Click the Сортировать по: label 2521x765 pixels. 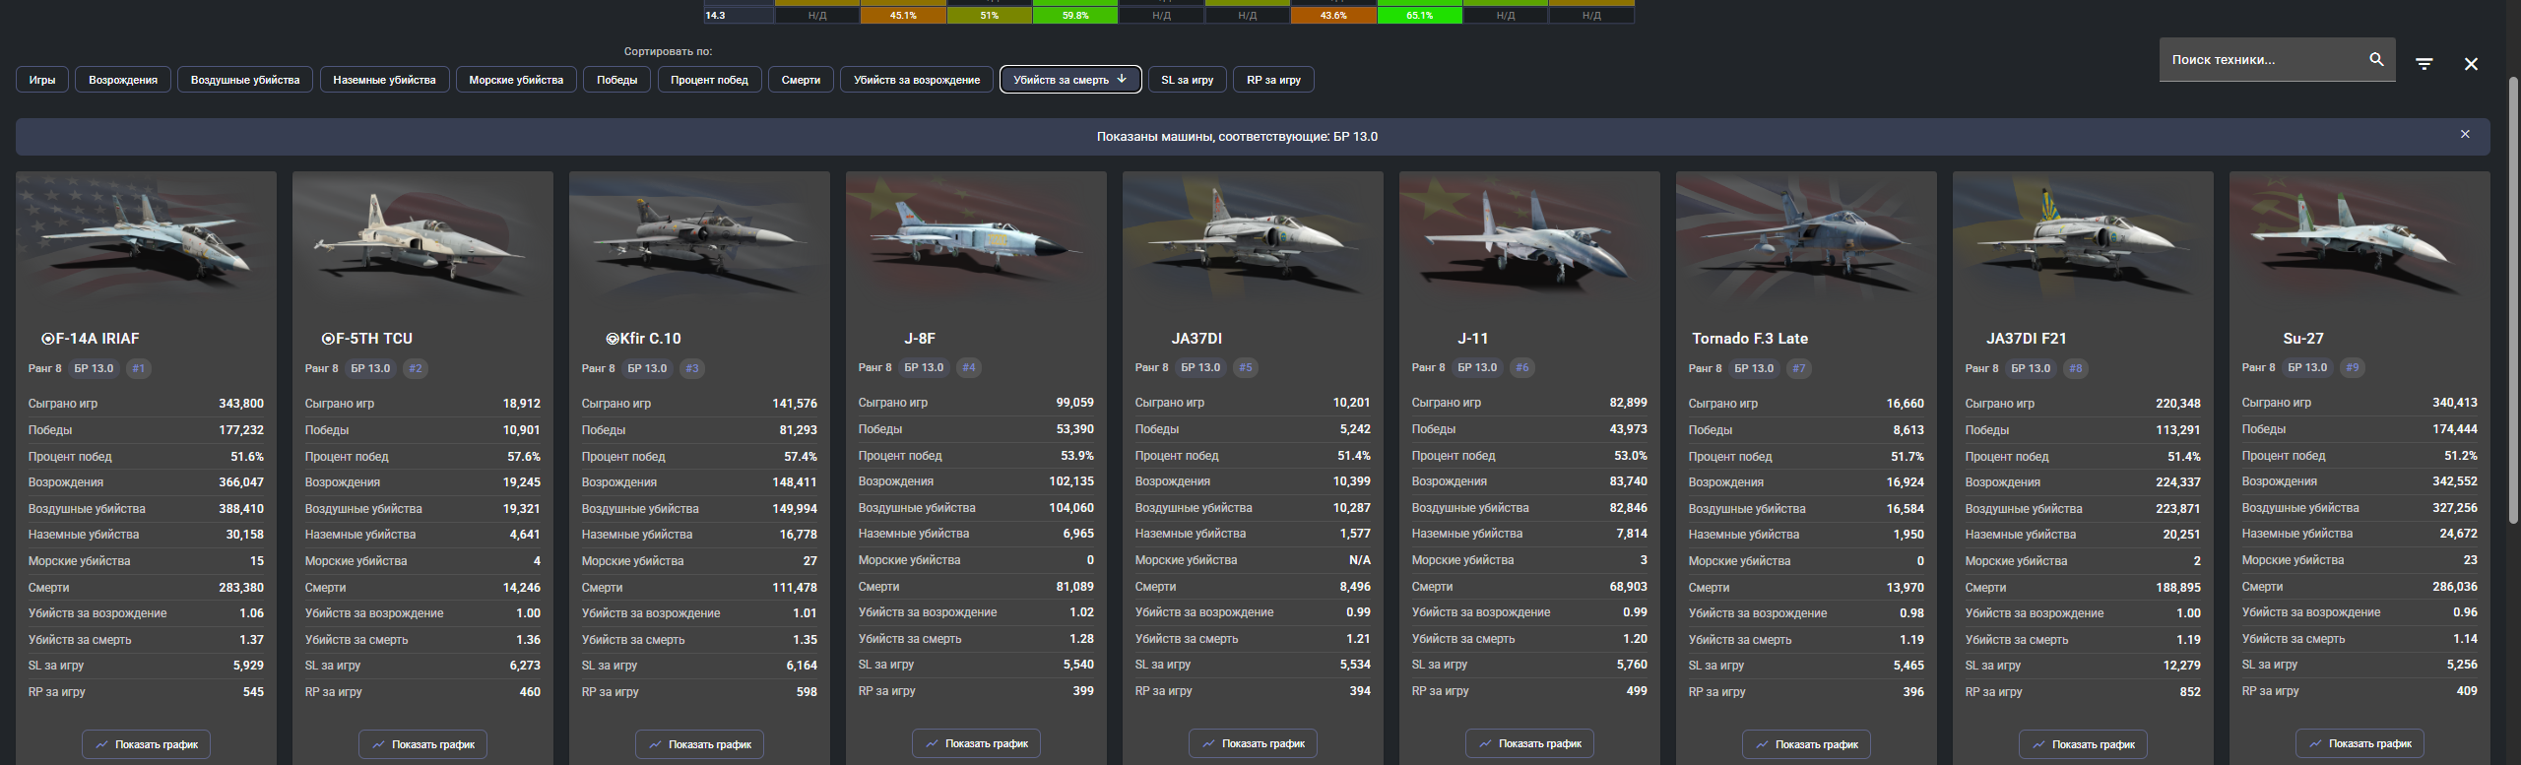(668, 51)
